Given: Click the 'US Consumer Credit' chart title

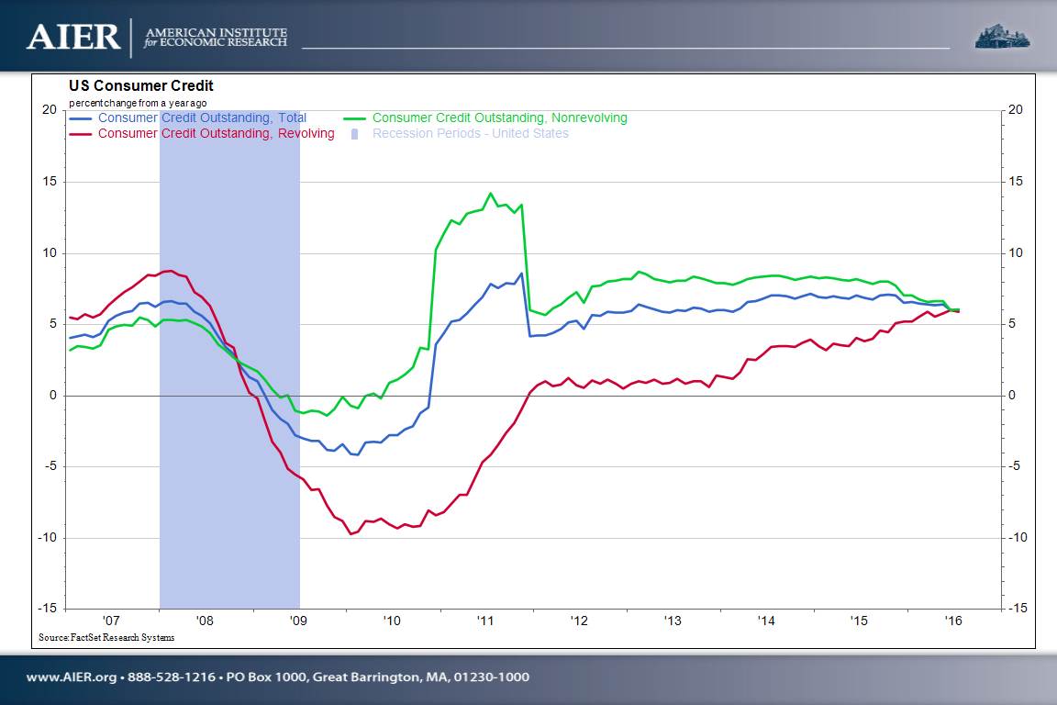Looking at the screenshot, I should click(x=141, y=86).
